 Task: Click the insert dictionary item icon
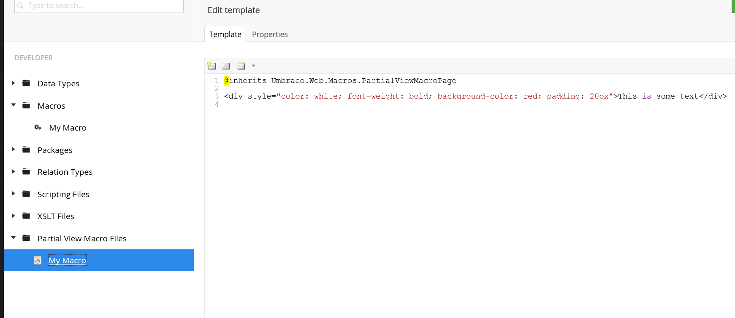(226, 66)
